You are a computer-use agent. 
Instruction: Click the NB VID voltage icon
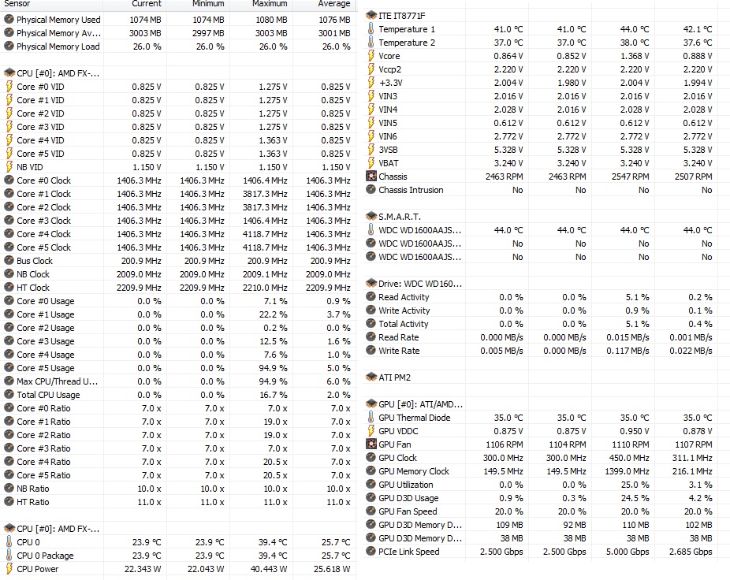click(x=9, y=167)
